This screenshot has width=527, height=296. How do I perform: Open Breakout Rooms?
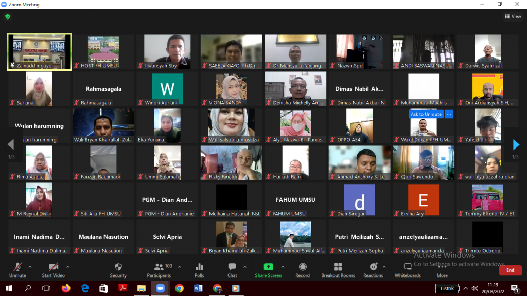click(x=338, y=267)
